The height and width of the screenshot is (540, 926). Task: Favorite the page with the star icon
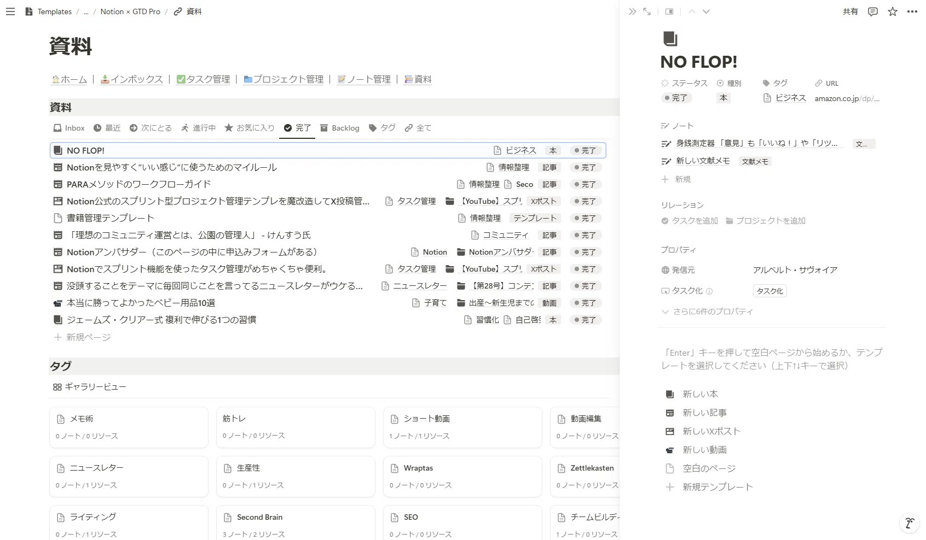[893, 11]
